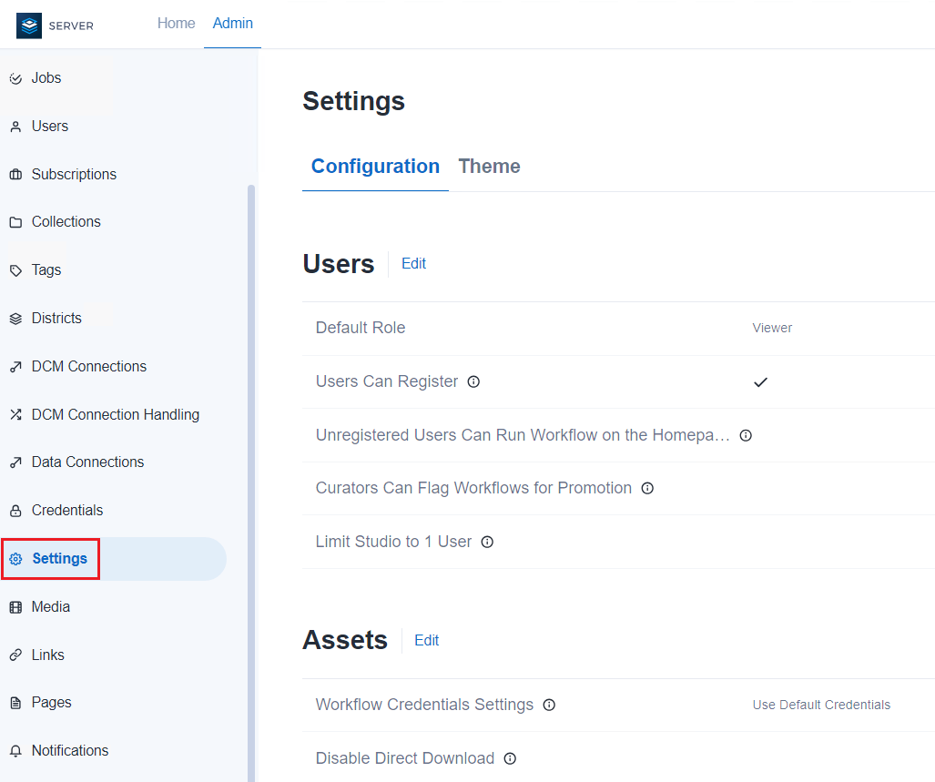Click the Notifications bell icon
Screen dimensions: 935x782
(15, 751)
